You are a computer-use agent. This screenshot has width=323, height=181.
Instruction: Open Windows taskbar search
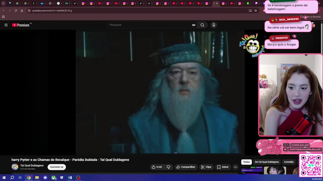coord(12,178)
